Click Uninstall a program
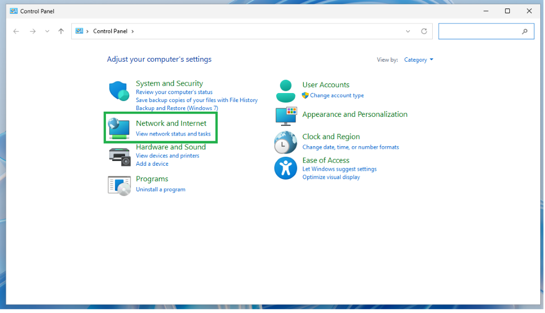 (x=161, y=190)
